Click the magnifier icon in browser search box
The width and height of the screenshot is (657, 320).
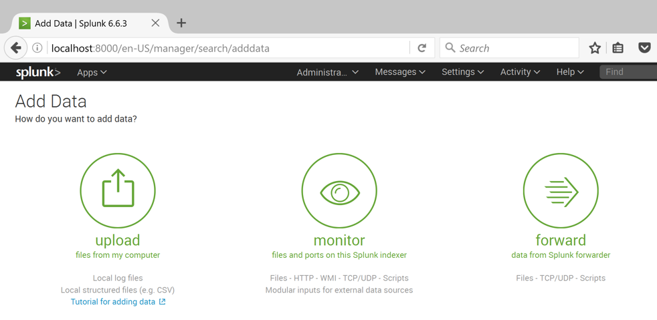pyautogui.click(x=450, y=47)
